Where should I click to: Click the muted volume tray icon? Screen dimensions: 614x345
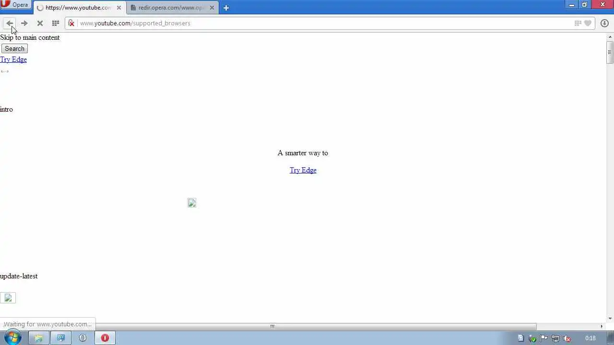[567, 338]
